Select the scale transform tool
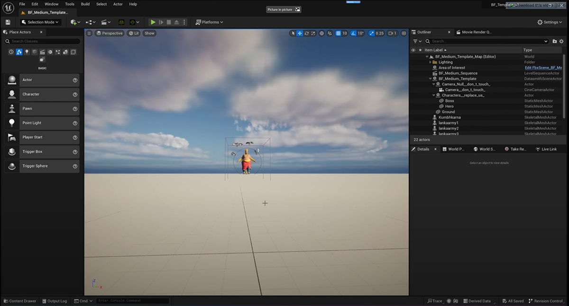Image resolution: width=569 pixels, height=306 pixels. coord(313,33)
